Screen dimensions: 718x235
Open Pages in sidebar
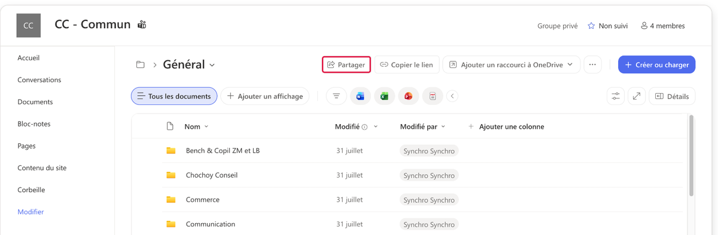(26, 146)
